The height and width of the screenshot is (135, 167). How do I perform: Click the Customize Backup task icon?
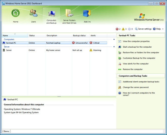[120, 58]
